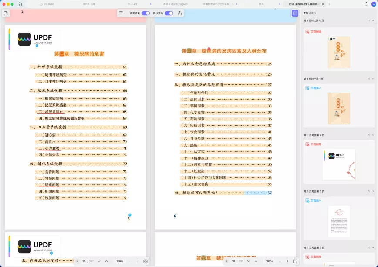Click the home icon in the menu bar

20,3
